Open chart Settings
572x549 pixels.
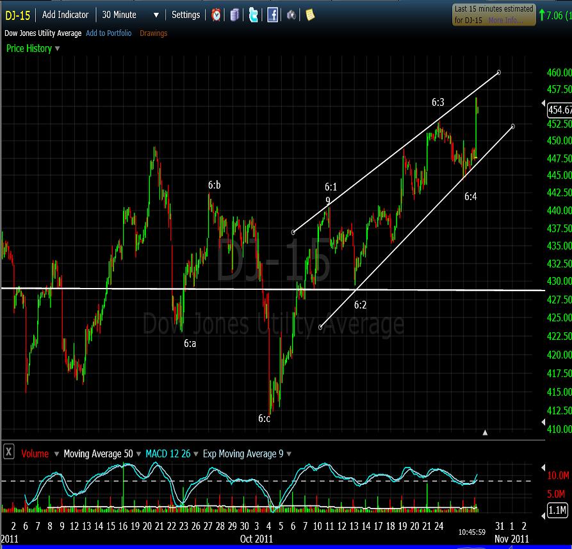pos(186,15)
